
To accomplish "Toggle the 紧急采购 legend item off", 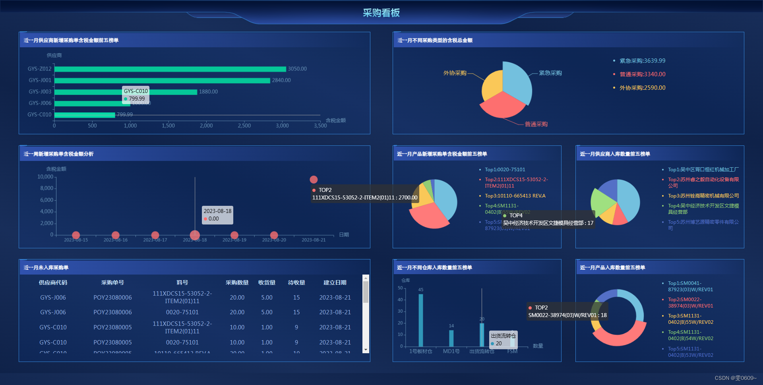I will pyautogui.click(x=640, y=61).
